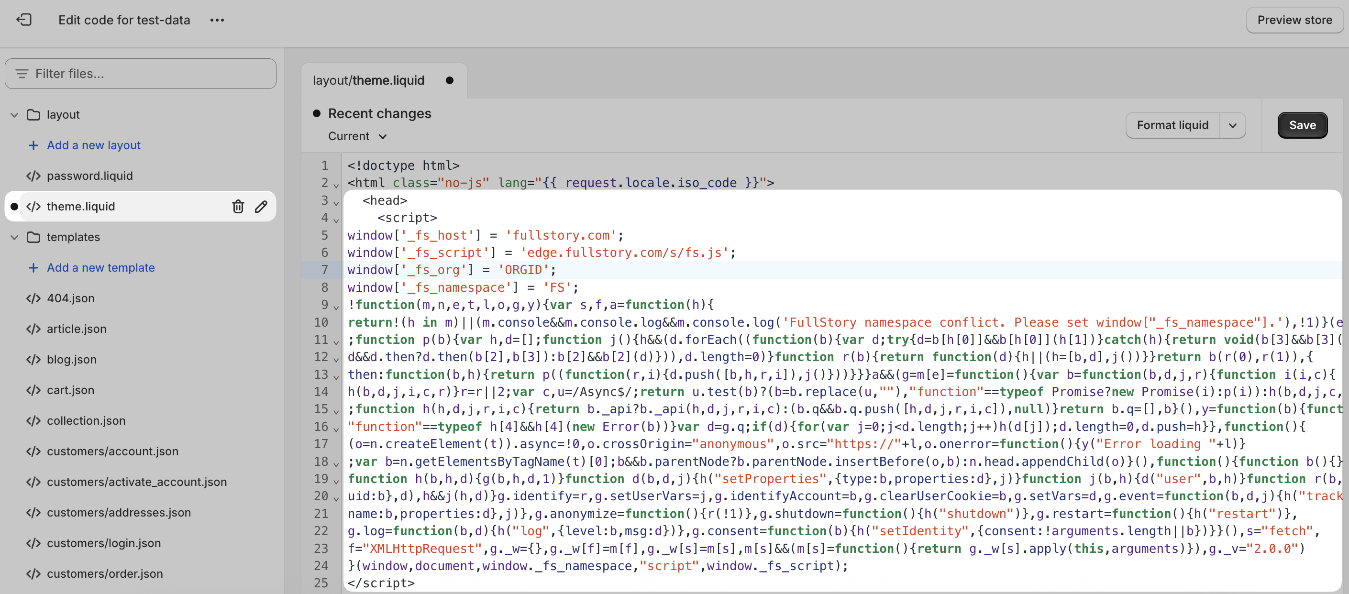Open customers/addresses.json template file
Image resolution: width=1349 pixels, height=594 pixels.
point(119,512)
